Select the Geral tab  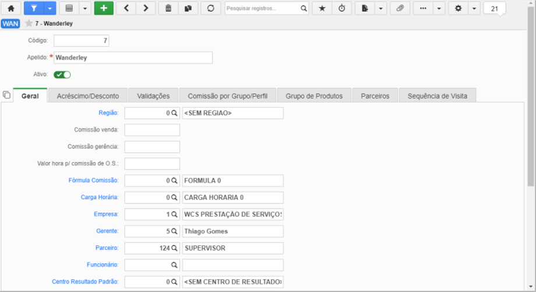click(x=30, y=96)
